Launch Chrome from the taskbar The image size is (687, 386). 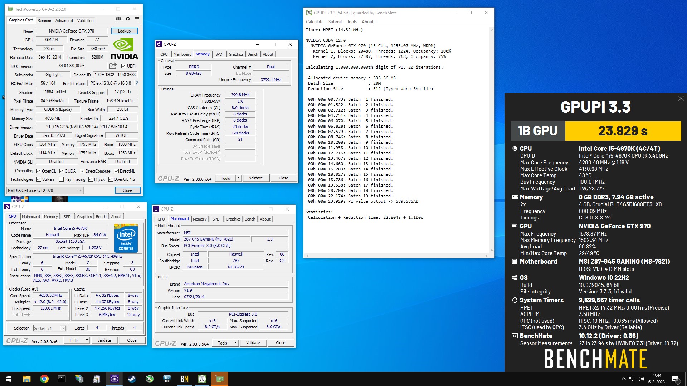point(44,379)
